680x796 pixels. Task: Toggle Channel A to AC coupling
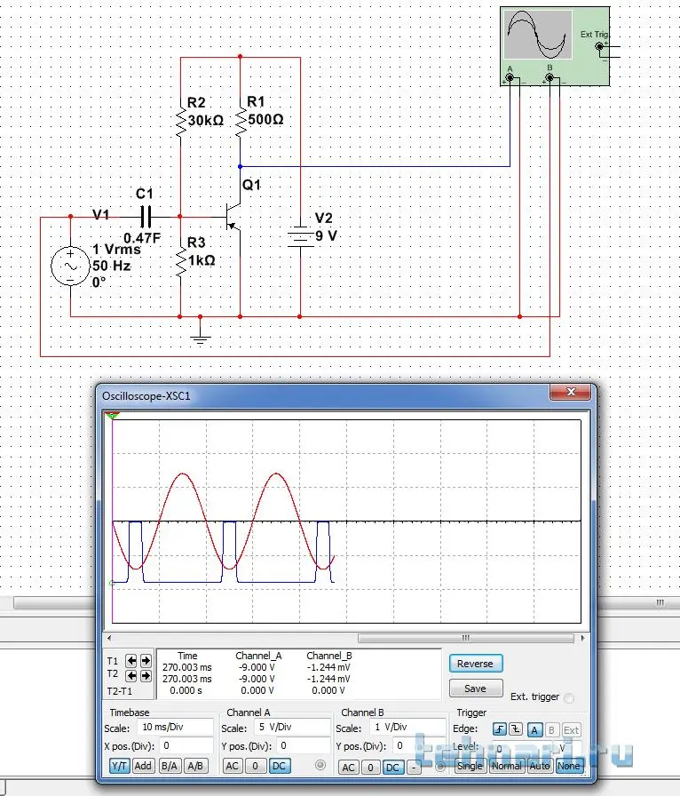point(232,766)
